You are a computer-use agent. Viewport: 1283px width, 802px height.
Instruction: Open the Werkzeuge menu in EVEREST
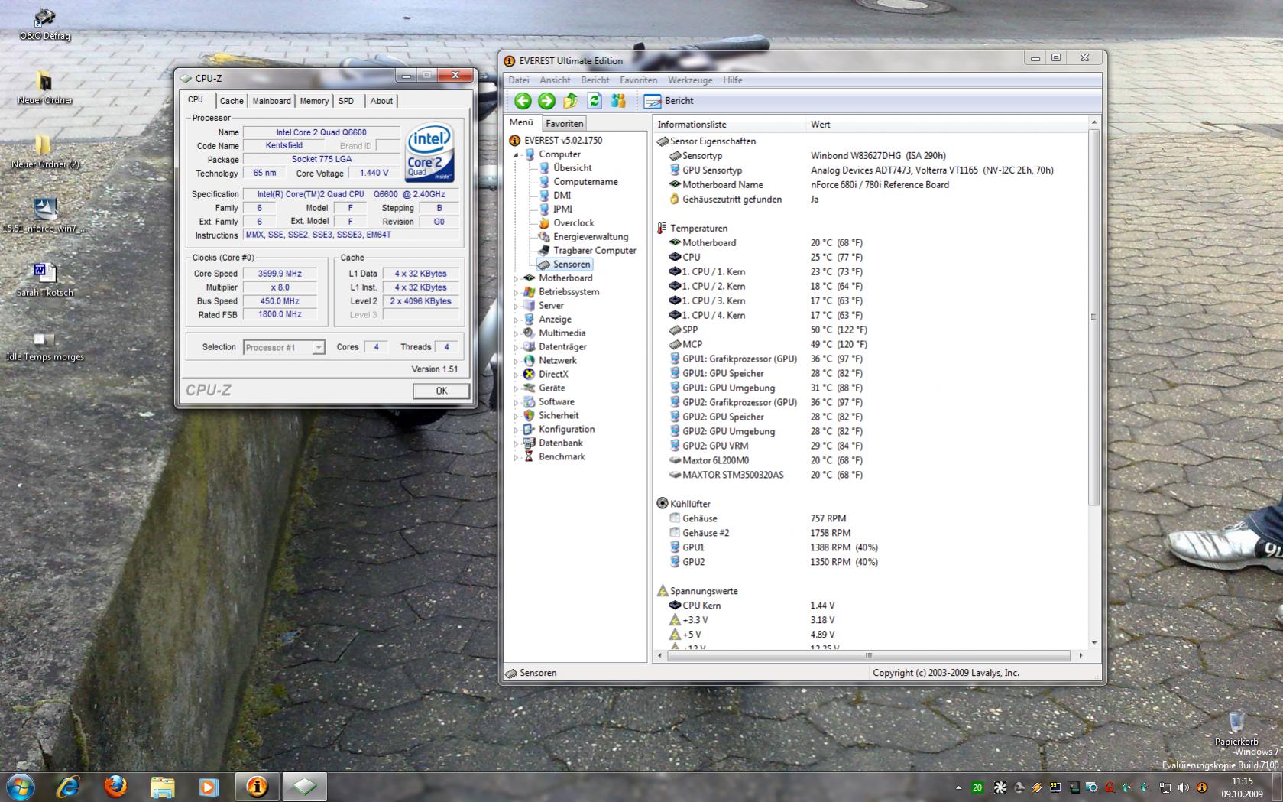click(690, 80)
